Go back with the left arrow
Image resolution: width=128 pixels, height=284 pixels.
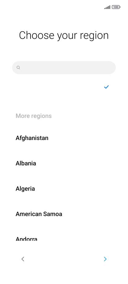pos(23,259)
